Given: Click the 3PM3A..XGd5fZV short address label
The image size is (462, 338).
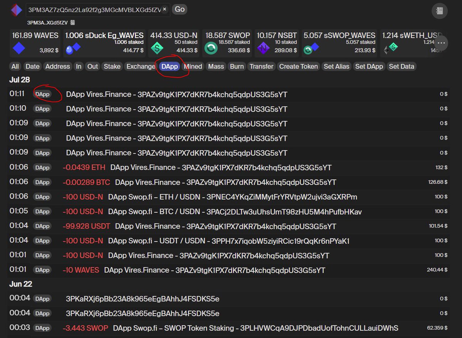Looking at the screenshot, I should point(47,23).
